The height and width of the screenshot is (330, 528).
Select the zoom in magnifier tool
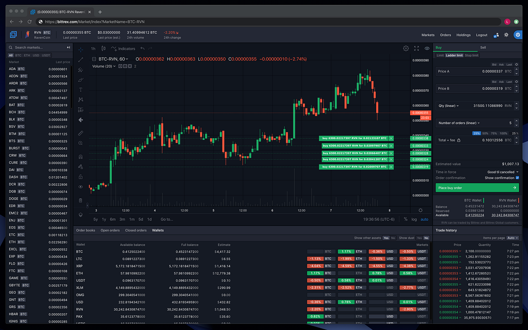pyautogui.click(x=81, y=143)
